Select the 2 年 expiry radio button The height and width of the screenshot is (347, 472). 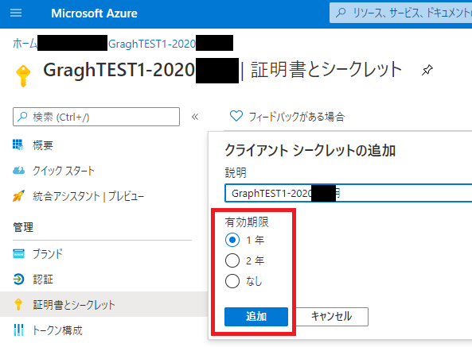click(x=232, y=260)
